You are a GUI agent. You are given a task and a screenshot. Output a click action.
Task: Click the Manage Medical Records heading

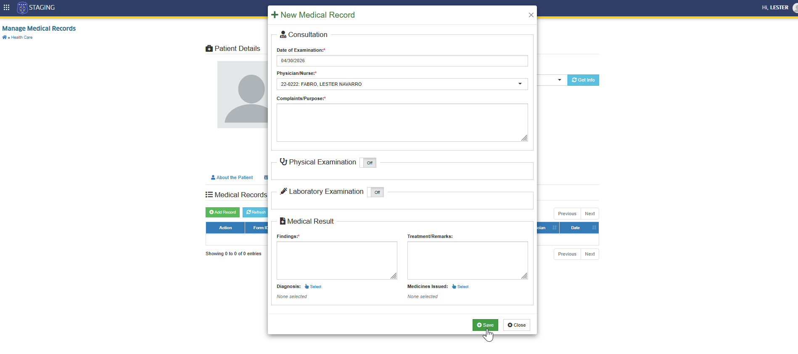coord(39,29)
